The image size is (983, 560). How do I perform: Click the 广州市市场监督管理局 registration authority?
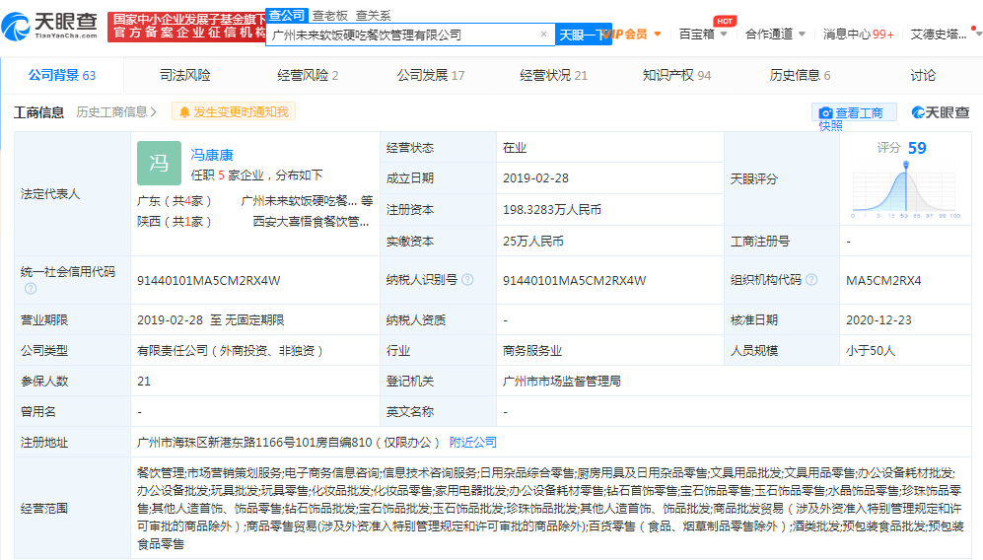click(562, 382)
